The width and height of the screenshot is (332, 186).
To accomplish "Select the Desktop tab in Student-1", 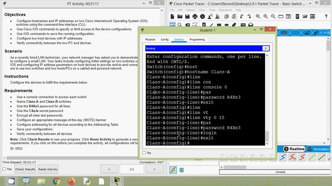I will 179,39.
